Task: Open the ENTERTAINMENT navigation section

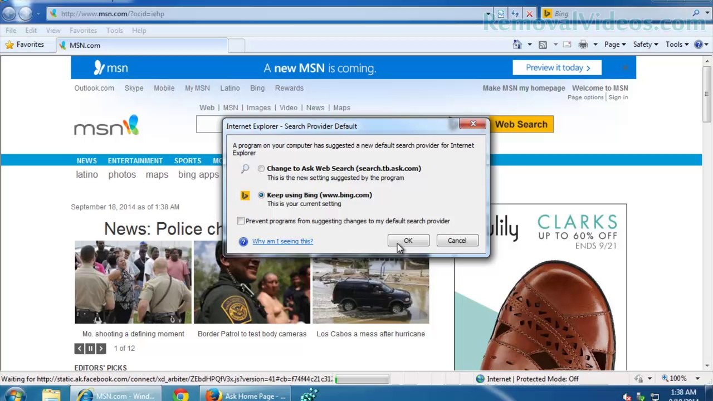Action: tap(135, 161)
